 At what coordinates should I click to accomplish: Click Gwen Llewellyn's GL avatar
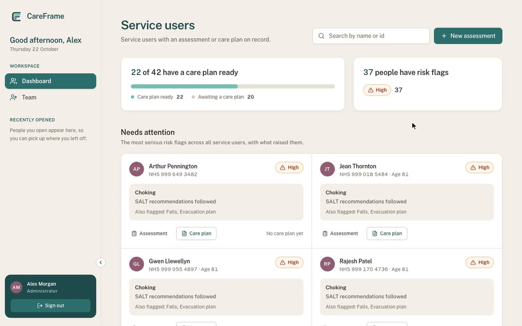tap(137, 264)
